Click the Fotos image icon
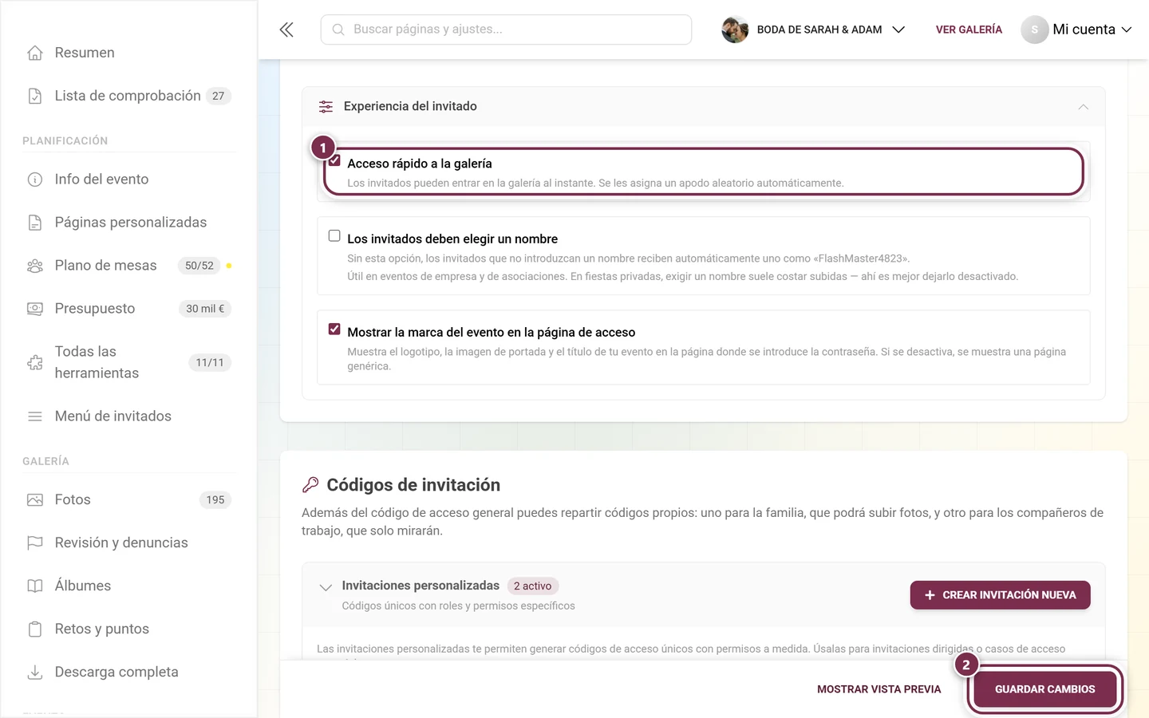Screen dimensions: 1149x718 (x=35, y=500)
